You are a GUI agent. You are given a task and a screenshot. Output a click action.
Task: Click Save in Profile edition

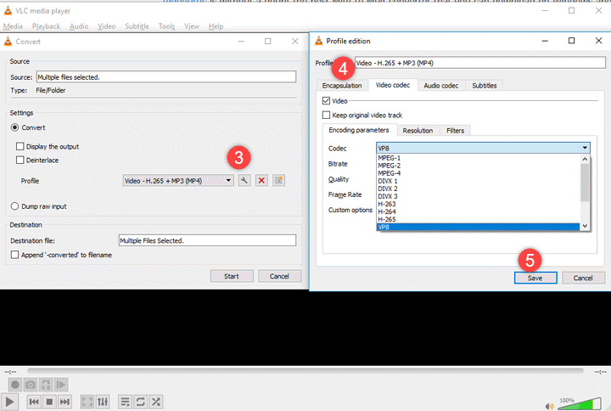(x=535, y=278)
